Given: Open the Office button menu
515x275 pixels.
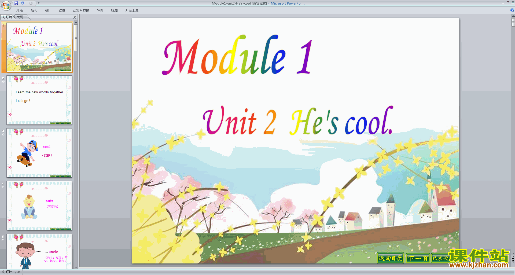Looking at the screenshot, I should [x=6, y=5].
